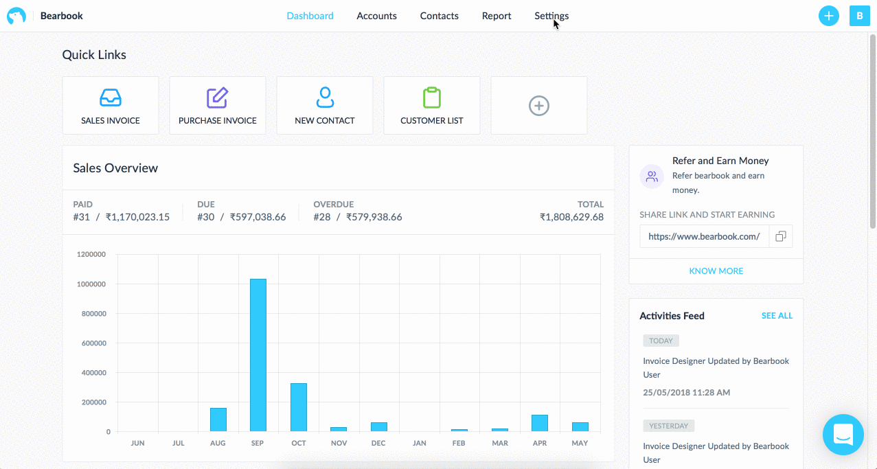877x469 pixels.
Task: Click the Refer and Earn people icon
Action: point(652,176)
